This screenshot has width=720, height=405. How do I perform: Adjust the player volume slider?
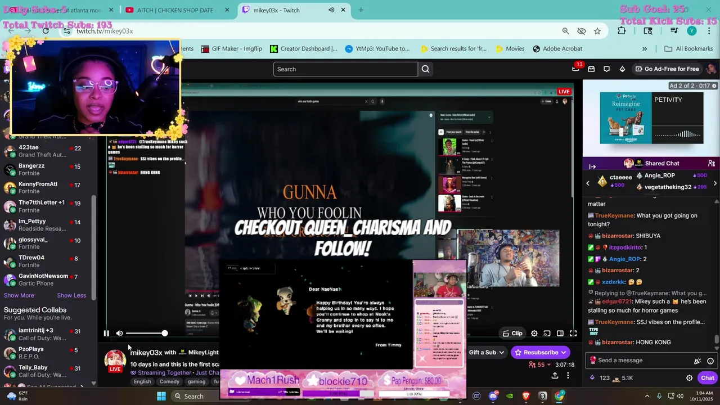point(146,334)
